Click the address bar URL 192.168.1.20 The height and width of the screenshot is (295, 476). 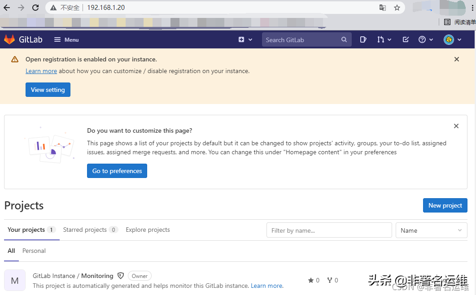point(106,8)
